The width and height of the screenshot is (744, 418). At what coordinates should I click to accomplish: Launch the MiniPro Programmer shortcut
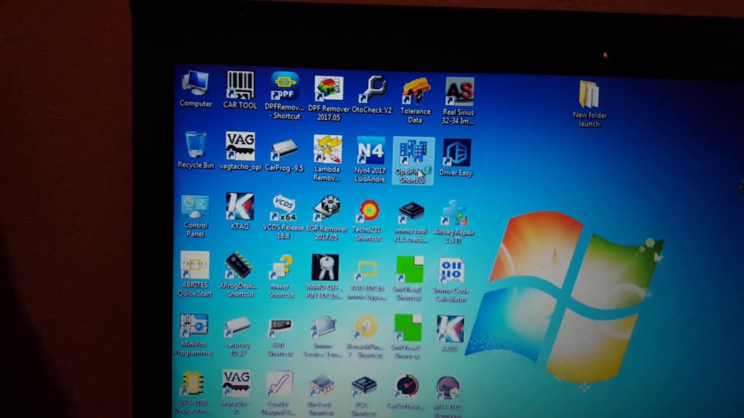pos(194,335)
